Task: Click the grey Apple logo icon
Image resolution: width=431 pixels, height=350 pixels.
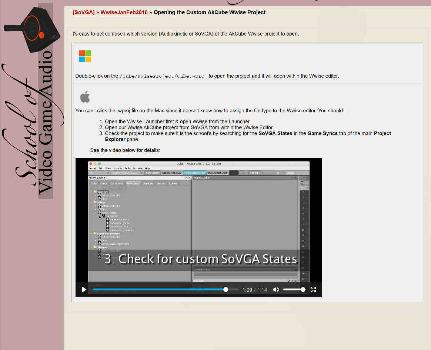Action: point(85,97)
